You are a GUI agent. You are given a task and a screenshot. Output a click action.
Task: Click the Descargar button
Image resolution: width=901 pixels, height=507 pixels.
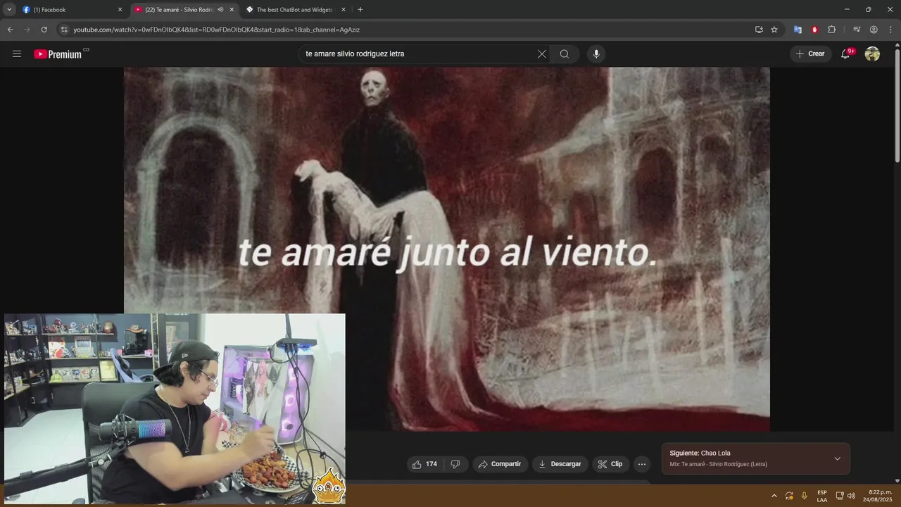(x=560, y=464)
